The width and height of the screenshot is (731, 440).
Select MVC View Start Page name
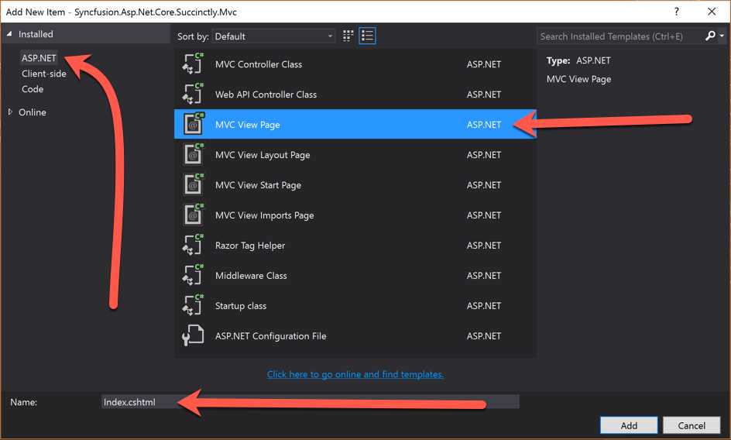point(258,185)
